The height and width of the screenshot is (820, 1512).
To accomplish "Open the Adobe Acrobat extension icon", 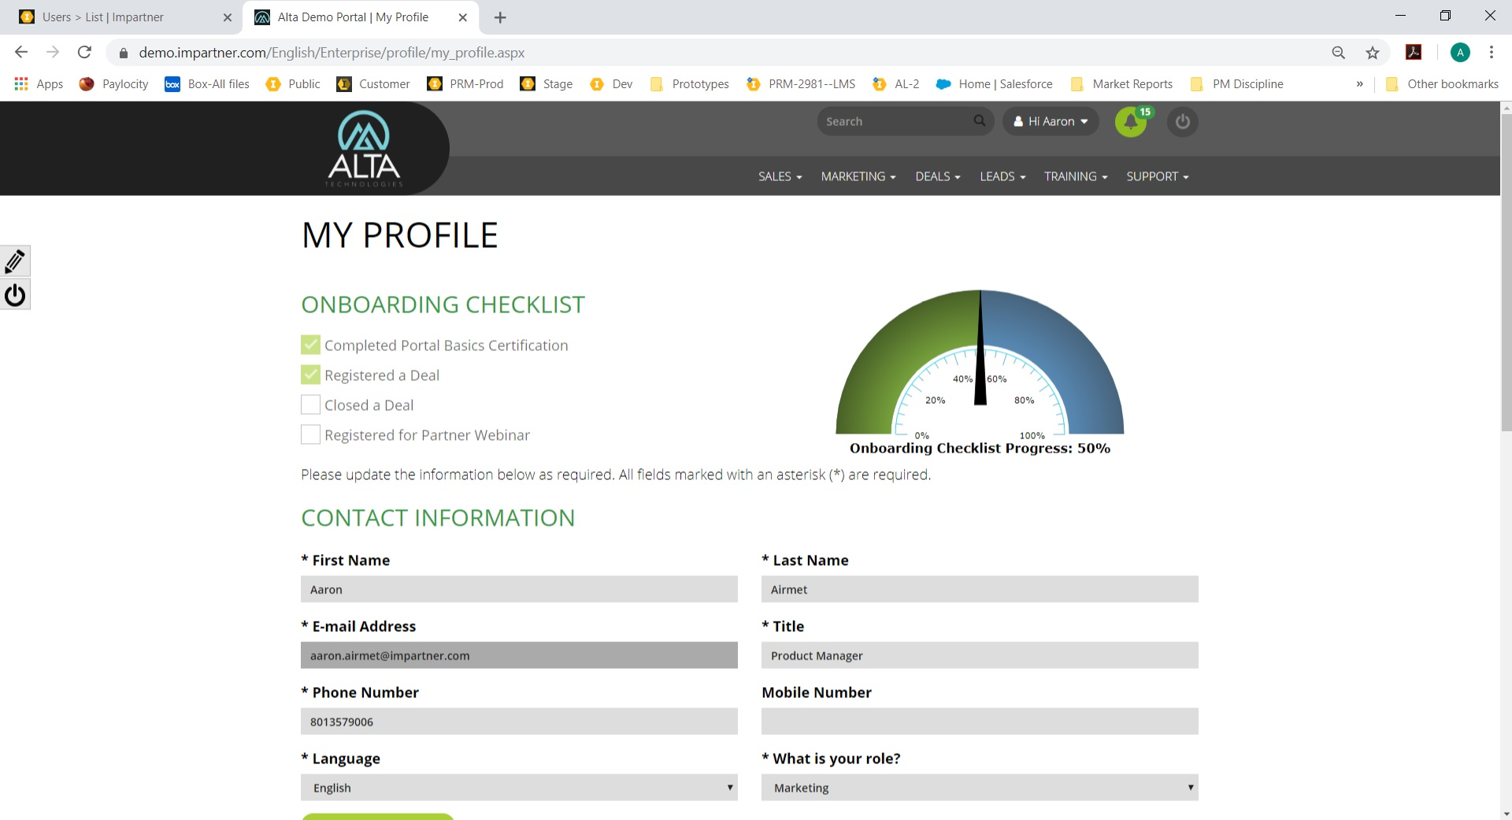I will click(x=1414, y=53).
